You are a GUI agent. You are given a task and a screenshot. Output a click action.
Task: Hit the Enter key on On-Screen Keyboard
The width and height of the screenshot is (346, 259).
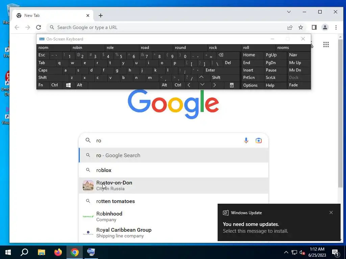tap(222, 70)
